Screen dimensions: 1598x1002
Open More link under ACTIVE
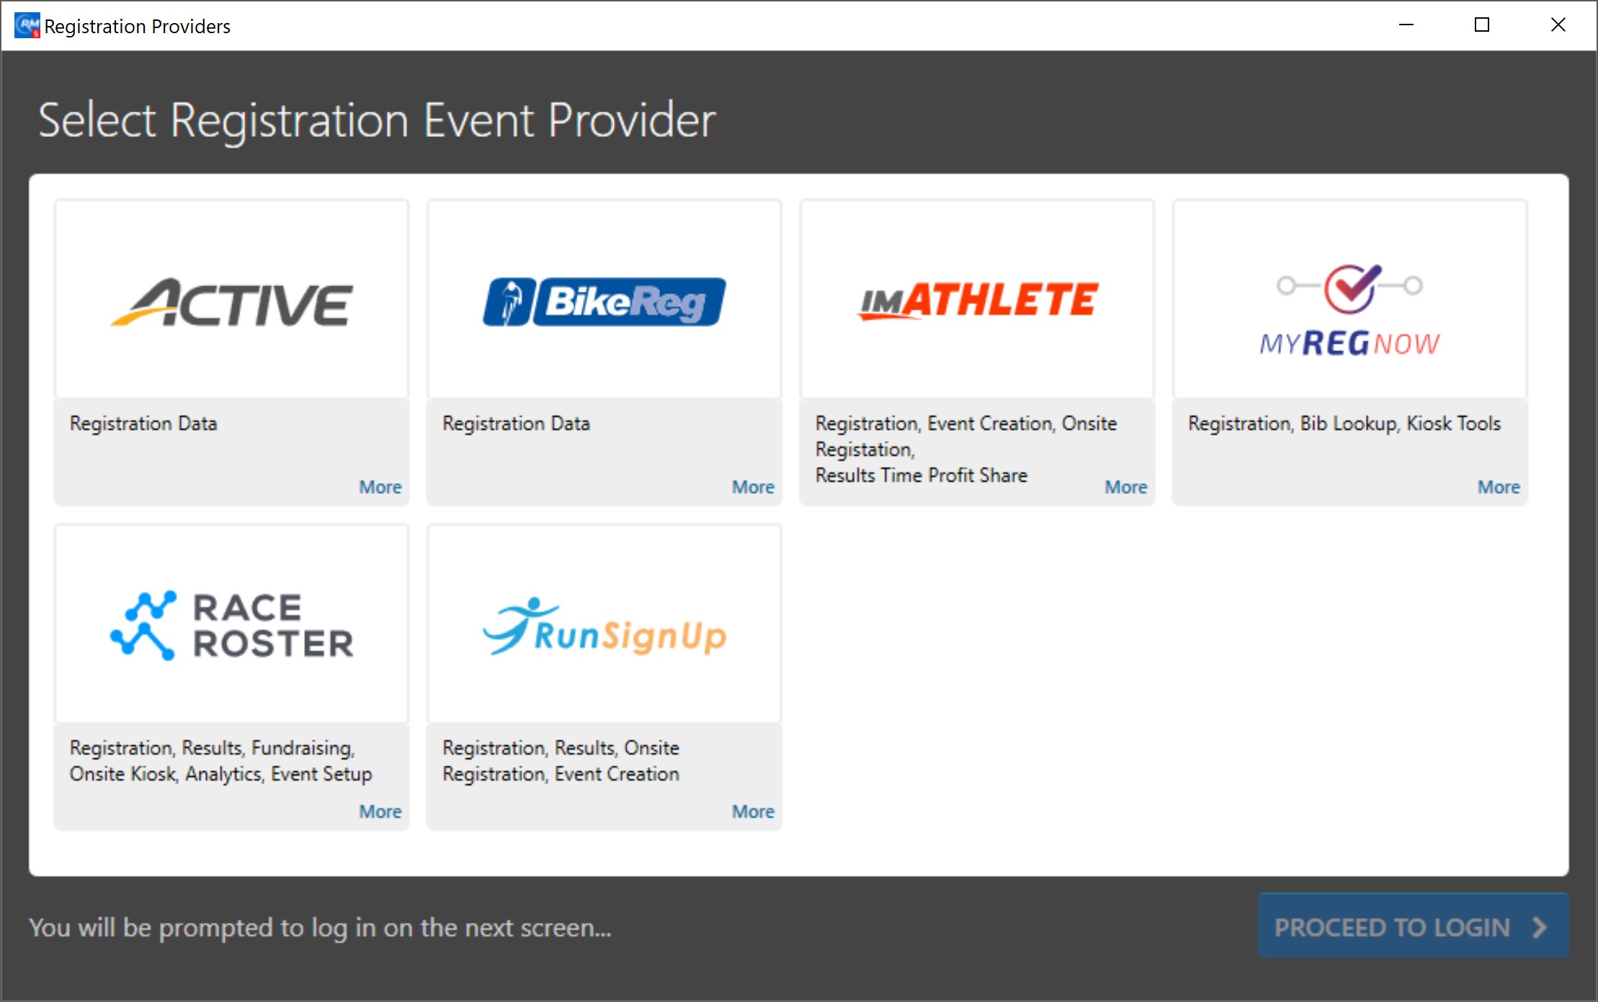tap(380, 487)
